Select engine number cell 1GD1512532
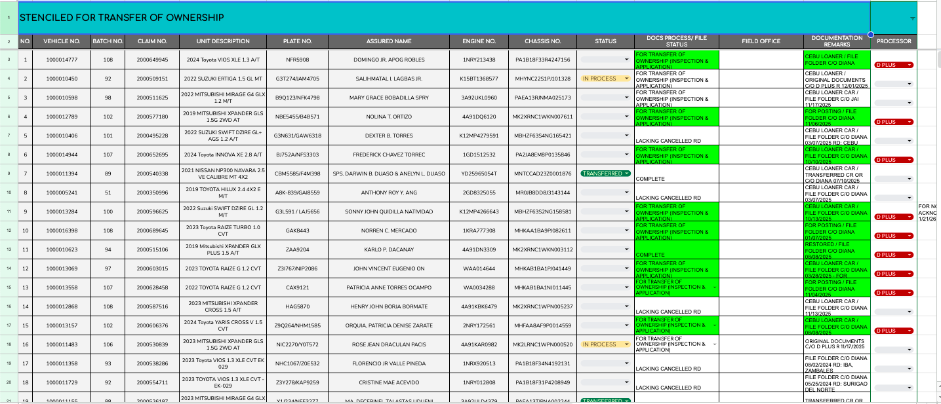 (x=479, y=155)
